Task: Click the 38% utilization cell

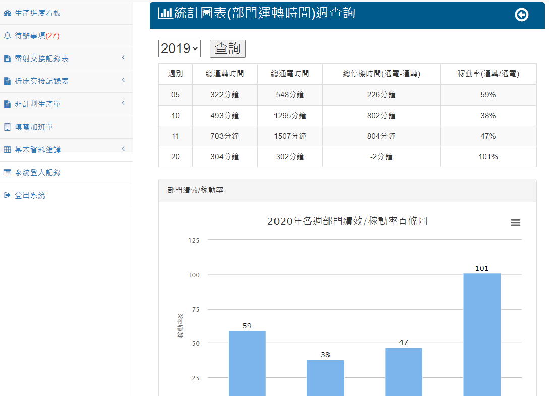Action: [488, 116]
